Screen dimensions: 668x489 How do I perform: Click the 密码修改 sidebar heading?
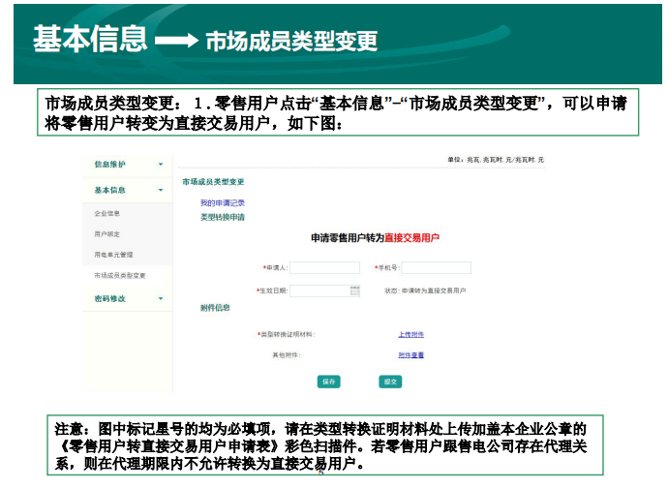[109, 299]
